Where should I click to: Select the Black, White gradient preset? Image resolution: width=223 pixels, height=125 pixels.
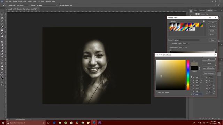click(x=179, y=25)
